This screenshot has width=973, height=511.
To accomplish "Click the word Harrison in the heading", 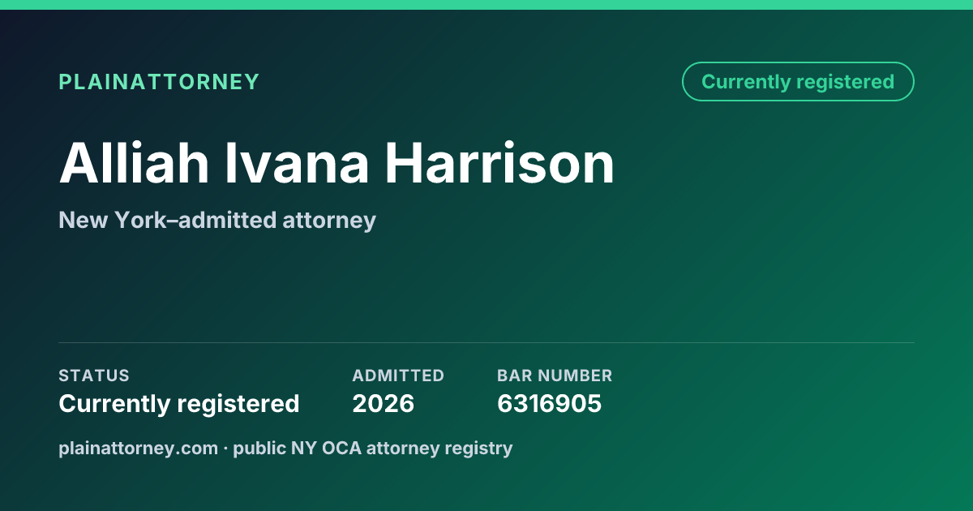I will point(499,163).
